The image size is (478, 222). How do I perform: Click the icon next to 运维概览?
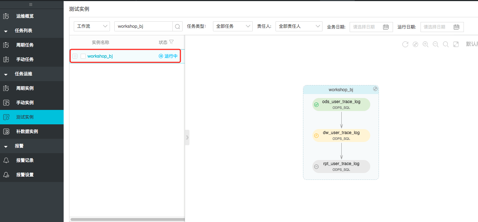pyautogui.click(x=6, y=16)
